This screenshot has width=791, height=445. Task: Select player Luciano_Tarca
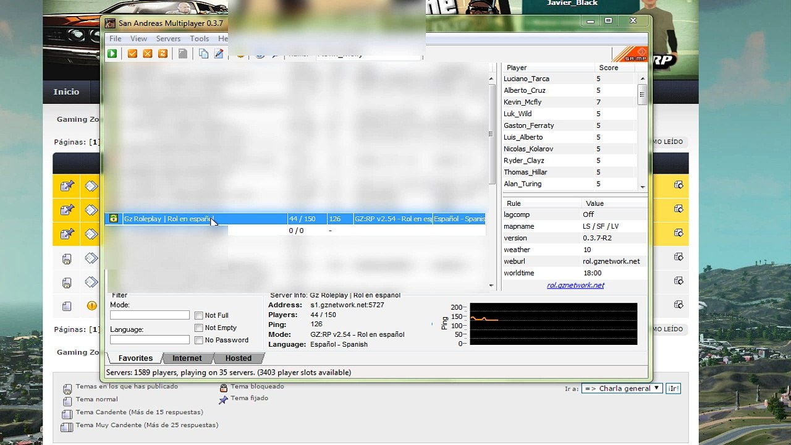point(570,79)
